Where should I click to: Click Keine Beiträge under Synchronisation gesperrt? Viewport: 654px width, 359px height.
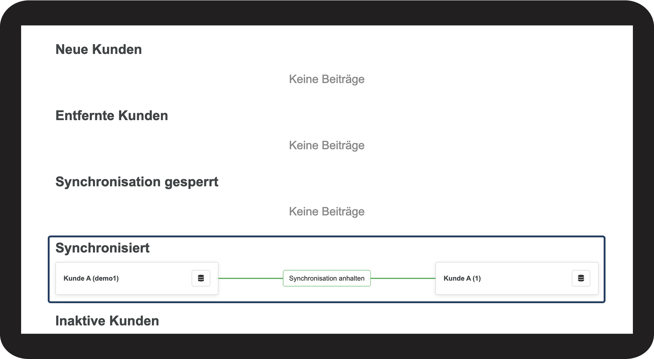(326, 211)
